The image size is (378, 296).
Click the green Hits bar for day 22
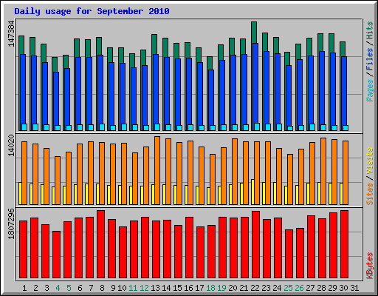(254, 33)
